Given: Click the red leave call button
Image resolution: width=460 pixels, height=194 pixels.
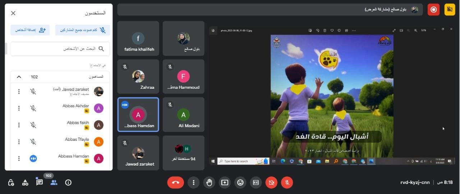Looking at the screenshot, I should (175, 183).
